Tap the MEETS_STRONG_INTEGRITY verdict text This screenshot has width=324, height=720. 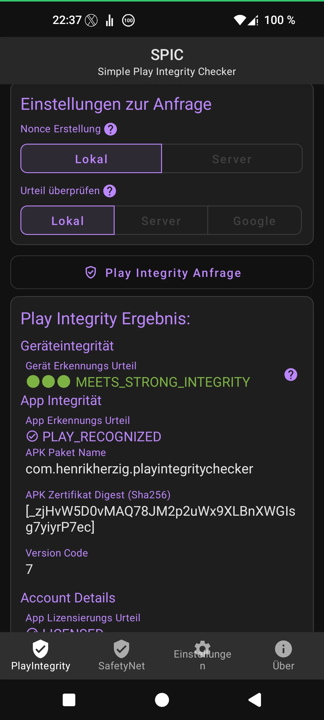pyautogui.click(x=163, y=382)
